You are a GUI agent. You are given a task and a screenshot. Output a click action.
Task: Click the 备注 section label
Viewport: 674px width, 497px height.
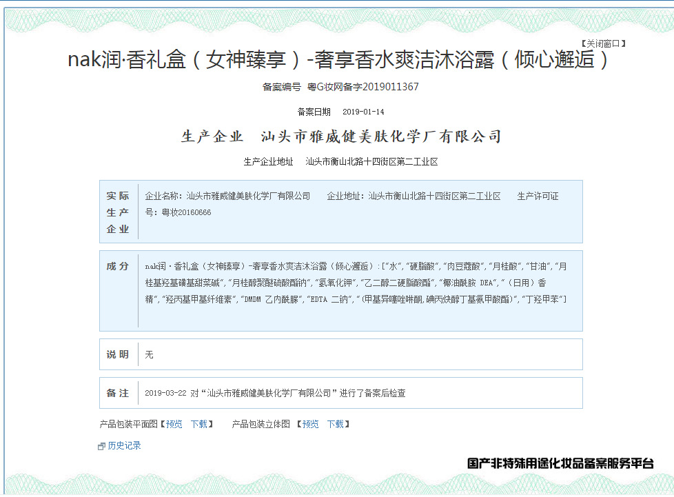[x=118, y=393]
